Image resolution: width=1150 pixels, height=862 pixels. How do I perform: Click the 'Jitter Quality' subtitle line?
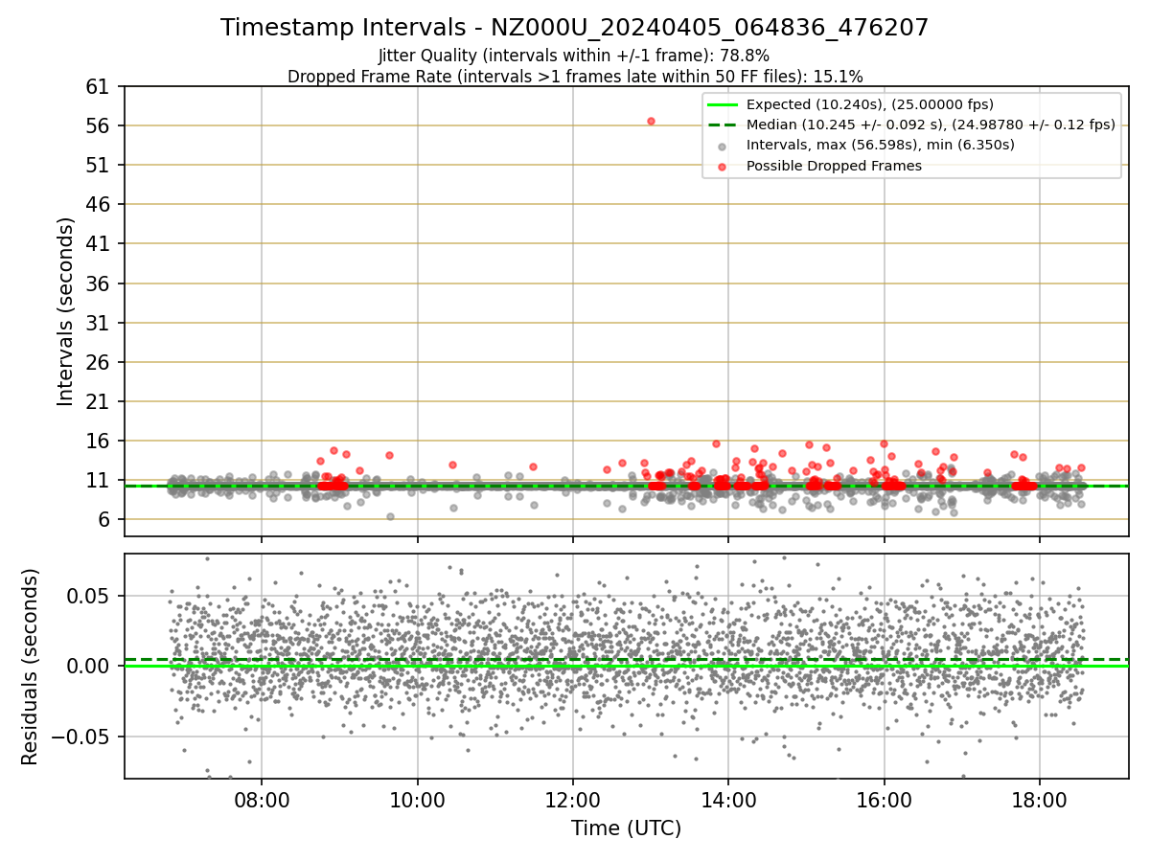[x=574, y=56]
